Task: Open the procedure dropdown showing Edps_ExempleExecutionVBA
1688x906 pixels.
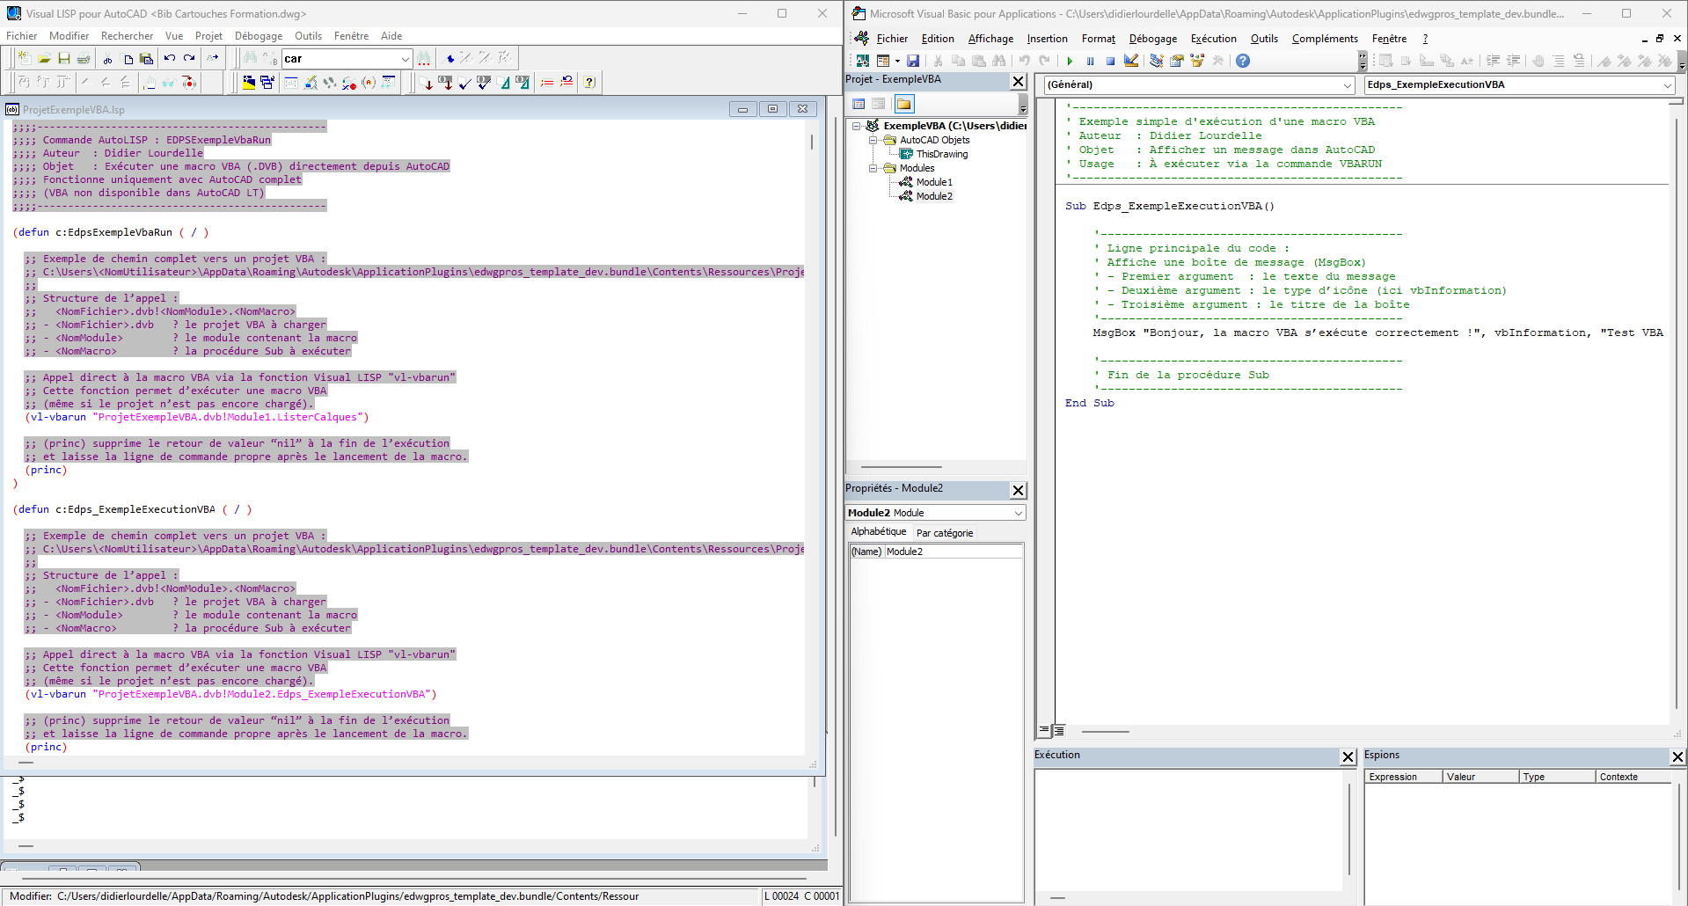Action: 1667,85
